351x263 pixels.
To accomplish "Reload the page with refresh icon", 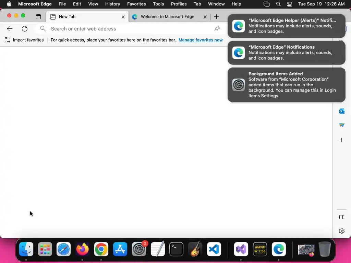I will 25,29.
